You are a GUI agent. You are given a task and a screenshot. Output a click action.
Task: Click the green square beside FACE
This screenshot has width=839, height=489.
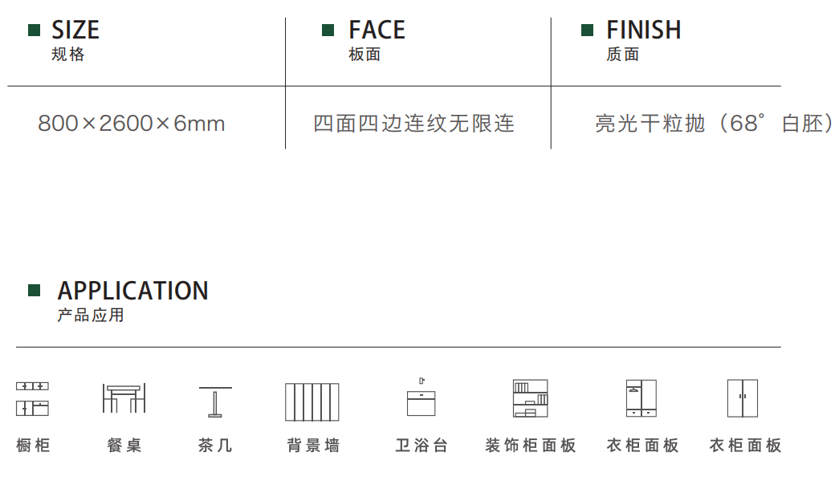coord(328,30)
